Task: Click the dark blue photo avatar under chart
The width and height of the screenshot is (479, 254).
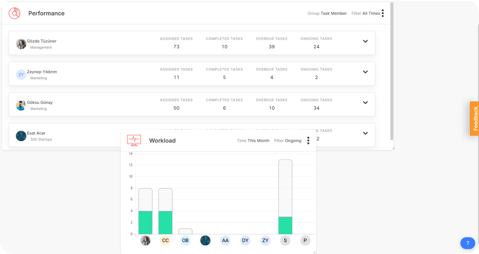Action: [x=205, y=240]
